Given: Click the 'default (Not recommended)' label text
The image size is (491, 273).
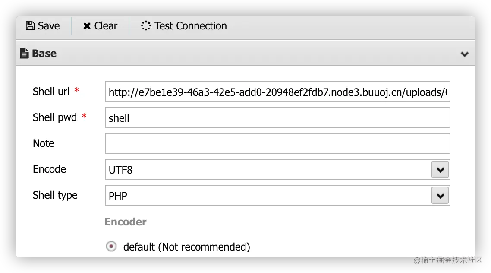Looking at the screenshot, I should [x=186, y=247].
